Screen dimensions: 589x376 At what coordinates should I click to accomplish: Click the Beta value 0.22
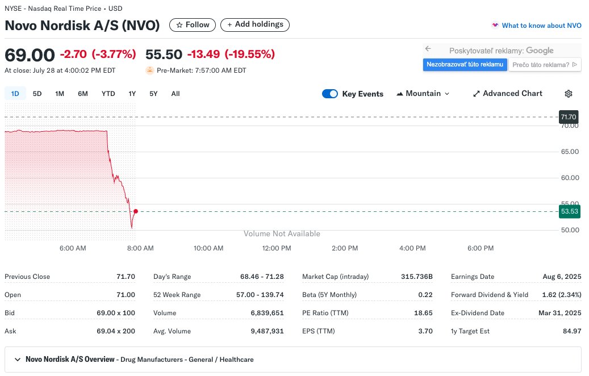(x=425, y=294)
